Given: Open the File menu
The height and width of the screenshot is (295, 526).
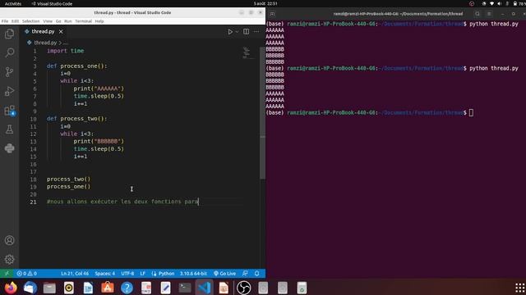Looking at the screenshot, I should click(x=5, y=21).
